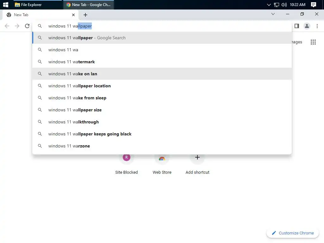Open the notification center icon

point(313,4)
